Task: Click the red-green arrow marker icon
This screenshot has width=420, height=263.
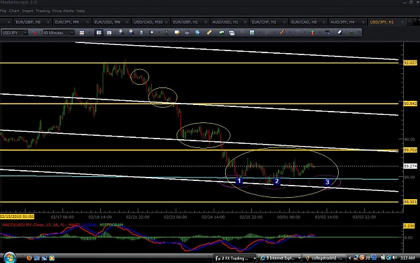Action: [x=312, y=32]
